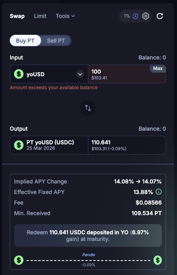Click the 1% slippage value
Viewport: 177px width, 275px height.
[x=127, y=16]
